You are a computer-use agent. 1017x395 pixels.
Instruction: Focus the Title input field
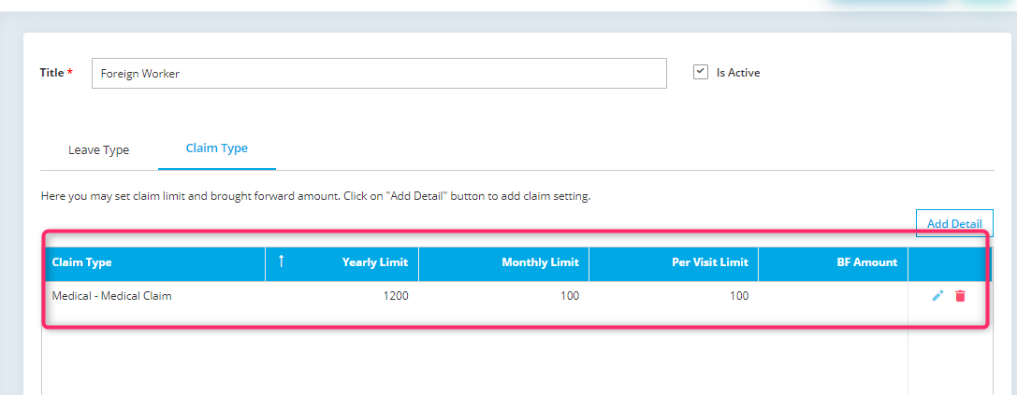[379, 73]
